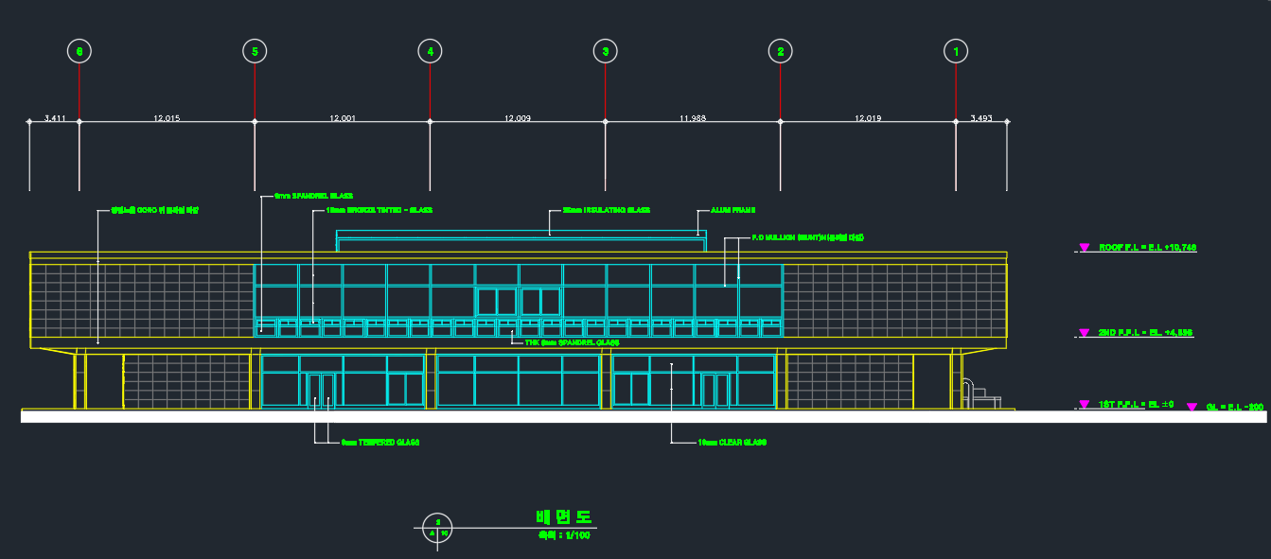Click magenta triangle marker beside 2ND F.F.L

point(1085,333)
